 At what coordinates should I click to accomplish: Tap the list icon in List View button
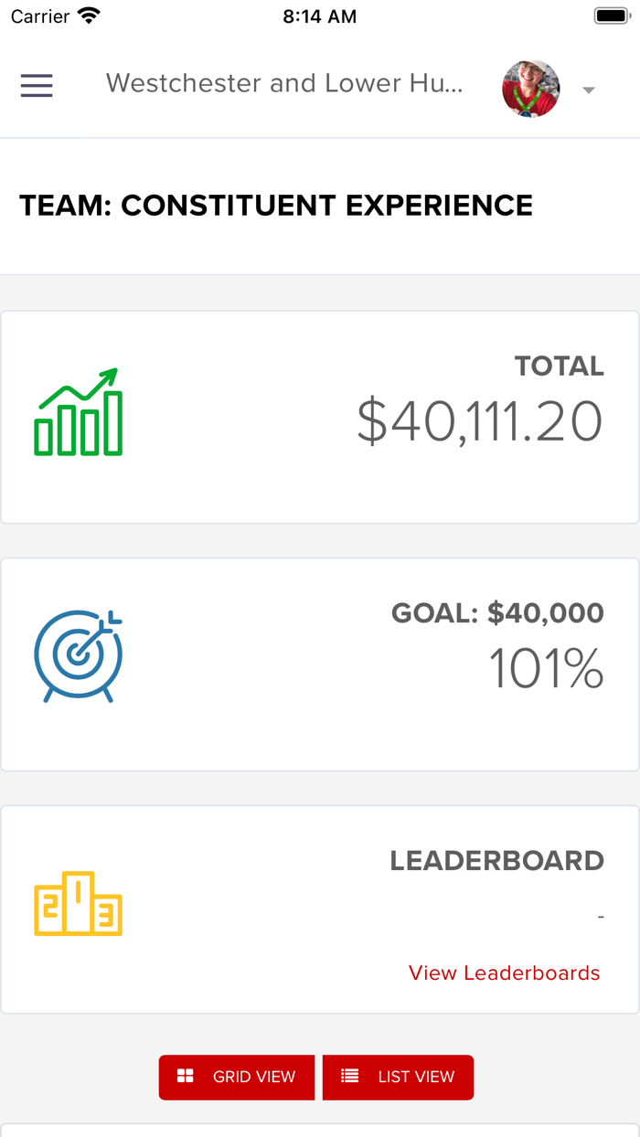[x=350, y=1076]
